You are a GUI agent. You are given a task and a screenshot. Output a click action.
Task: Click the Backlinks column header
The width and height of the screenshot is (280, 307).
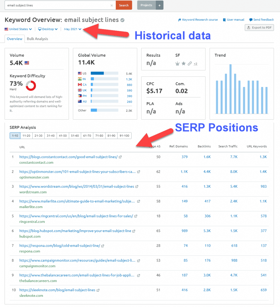204,146
